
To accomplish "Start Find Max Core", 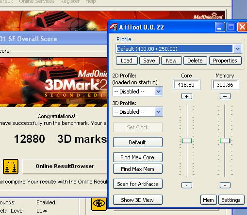I will tap(137, 157).
